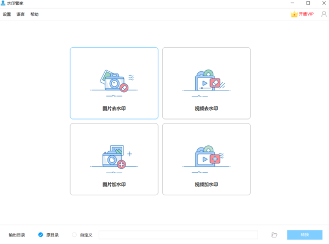Image resolution: width=329 pixels, height=244 pixels.
Task: Click the crown VIP icon
Action: 294,14
